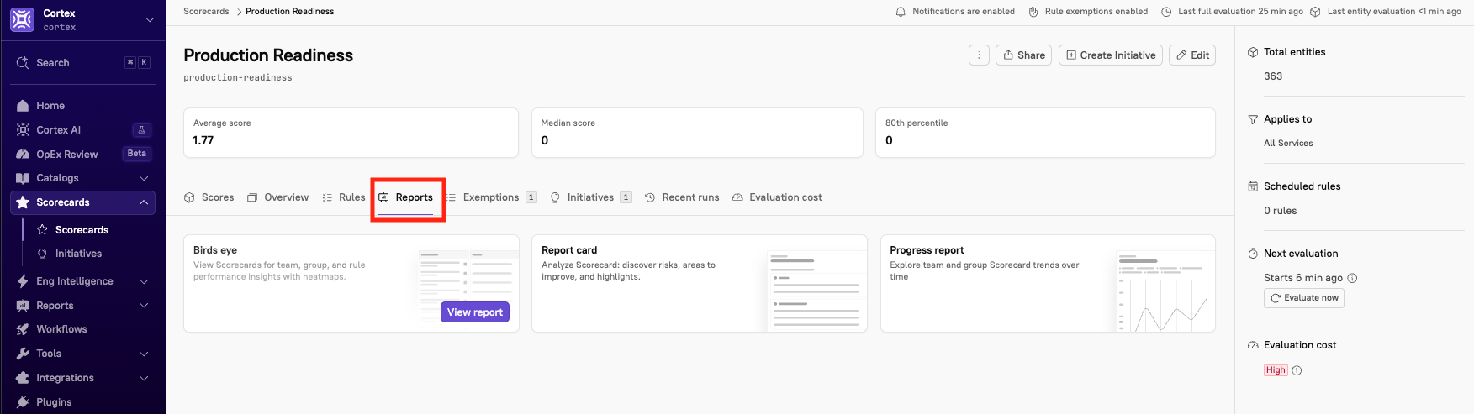Screen dimensions: 1474x414
Task: Click info icon next to Starts 6 min ago
Action: (x=1352, y=278)
